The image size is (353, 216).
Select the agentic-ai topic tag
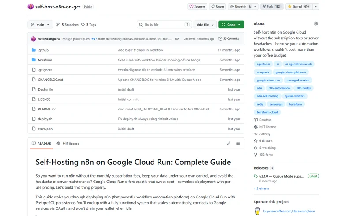point(263,64)
